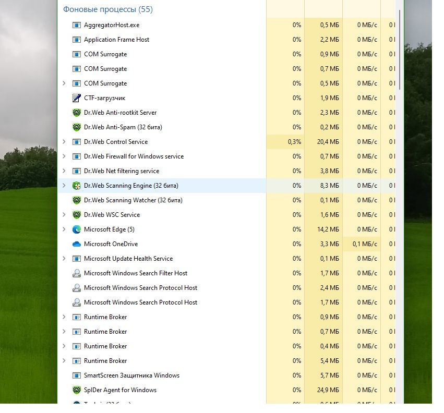The height and width of the screenshot is (413, 444).
Task: Click the Microsoft Update Health Service icon
Action: pyautogui.click(x=77, y=259)
